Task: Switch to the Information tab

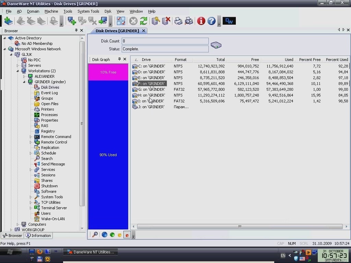Action: 38,236
